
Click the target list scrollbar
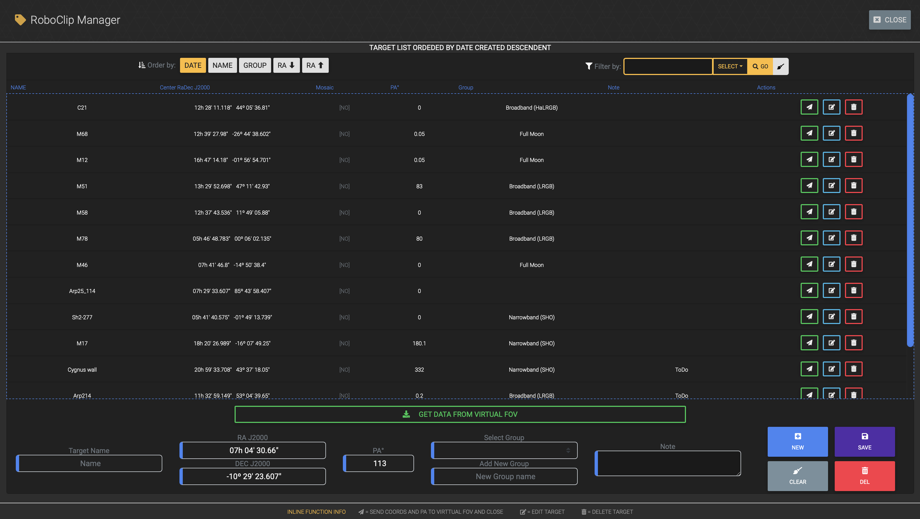pos(910,221)
